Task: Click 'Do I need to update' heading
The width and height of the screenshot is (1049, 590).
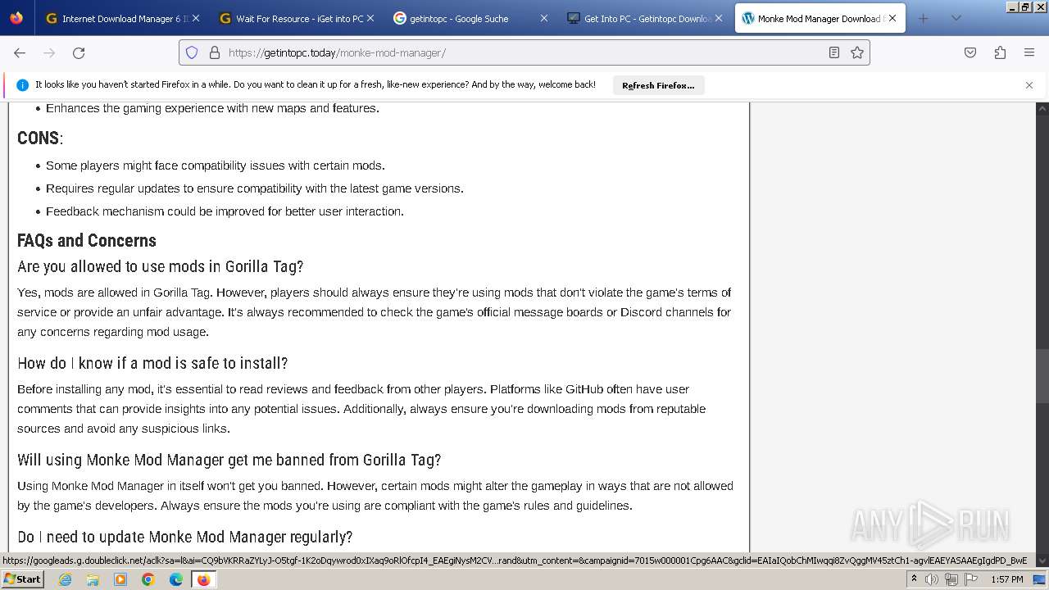Action: (x=185, y=537)
